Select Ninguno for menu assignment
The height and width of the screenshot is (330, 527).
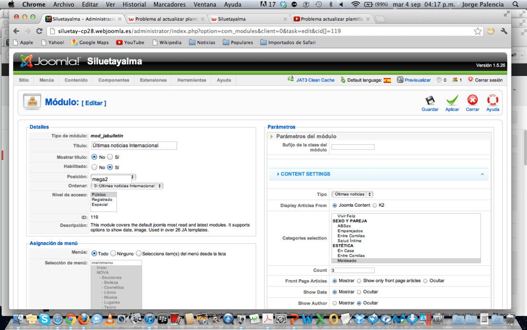[x=113, y=253]
